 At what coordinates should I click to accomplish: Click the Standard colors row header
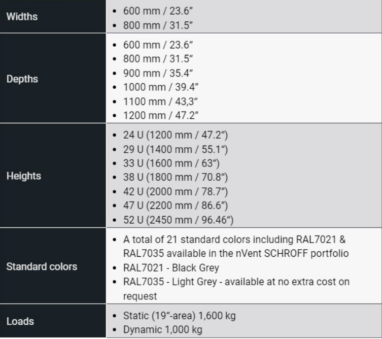click(x=42, y=266)
